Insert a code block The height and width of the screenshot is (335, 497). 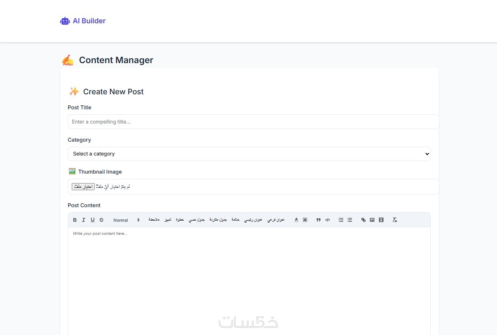tap(328, 220)
